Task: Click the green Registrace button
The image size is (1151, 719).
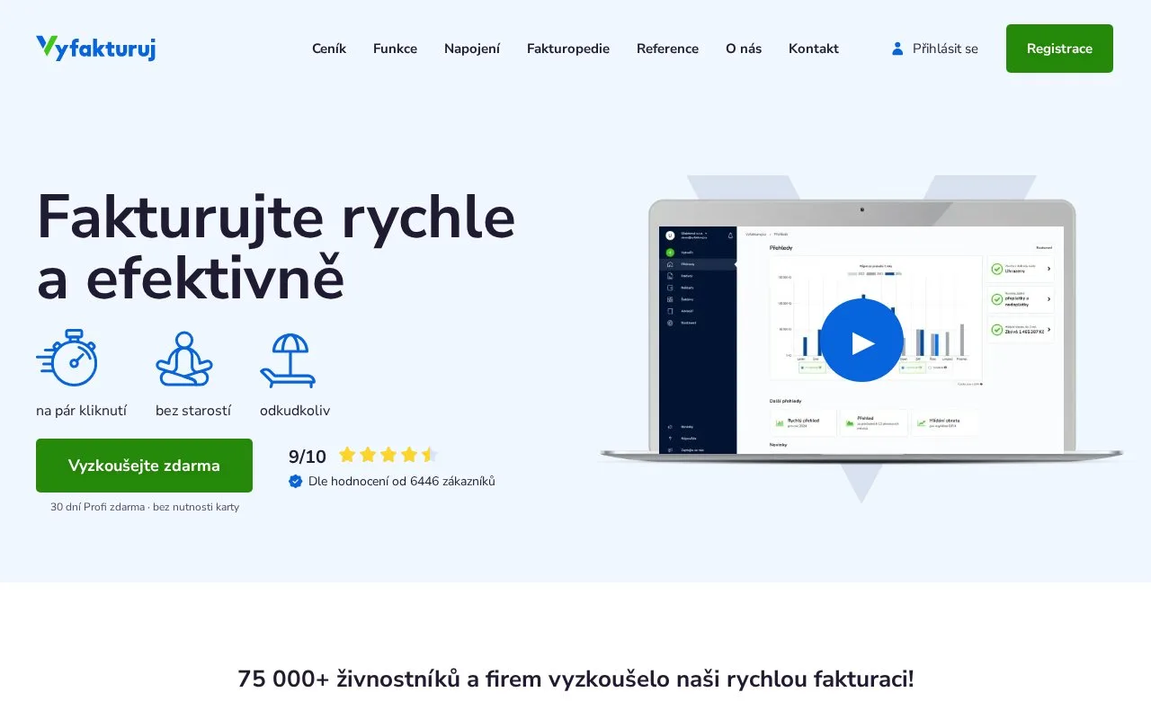Action: click(x=1059, y=49)
